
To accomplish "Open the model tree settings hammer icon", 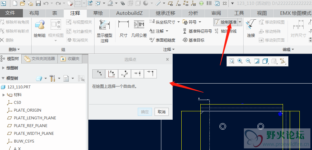I will click(52, 78).
